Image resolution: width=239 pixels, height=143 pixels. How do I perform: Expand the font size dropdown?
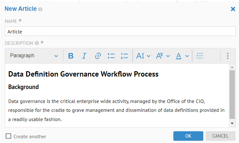click(x=143, y=56)
